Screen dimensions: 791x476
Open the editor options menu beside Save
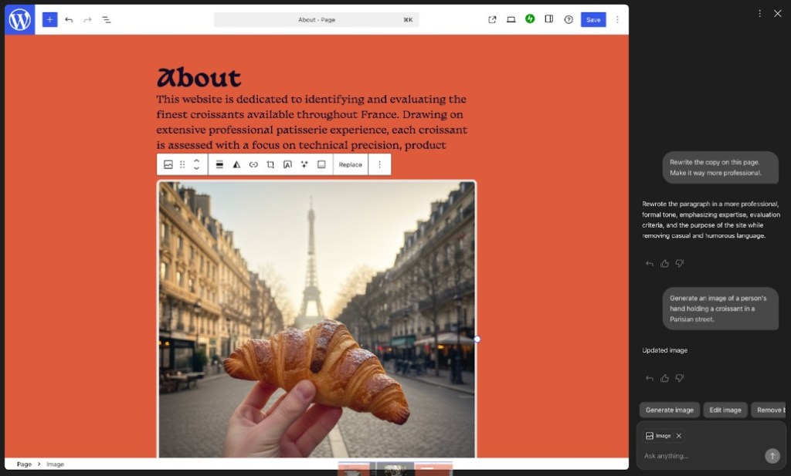[617, 19]
